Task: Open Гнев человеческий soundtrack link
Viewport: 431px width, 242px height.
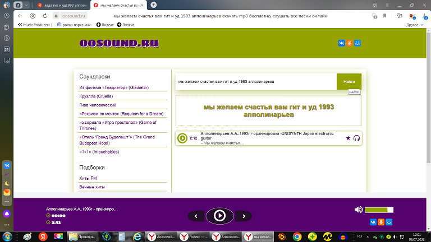Action: click(98, 105)
